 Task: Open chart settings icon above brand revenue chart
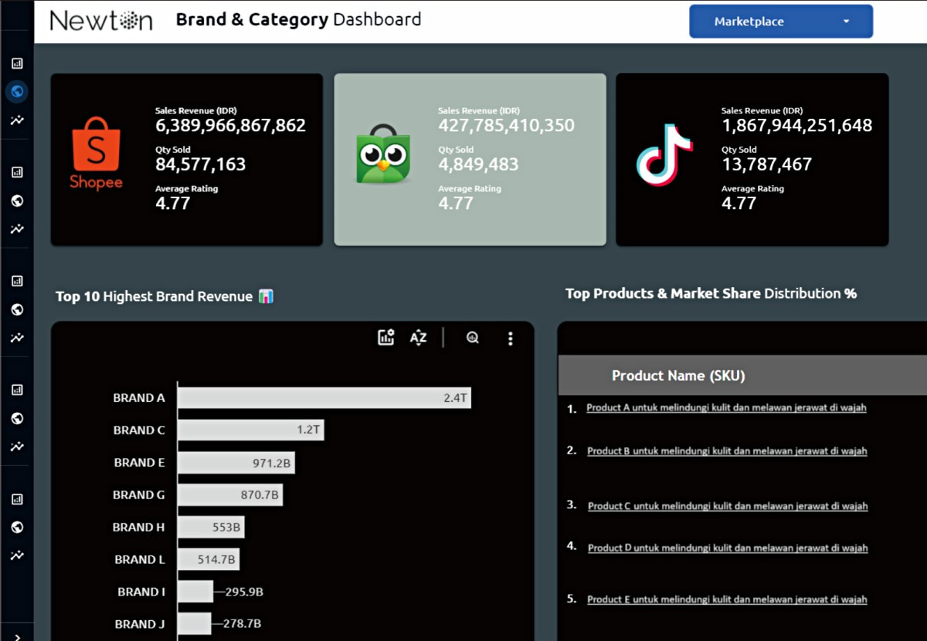click(x=385, y=337)
